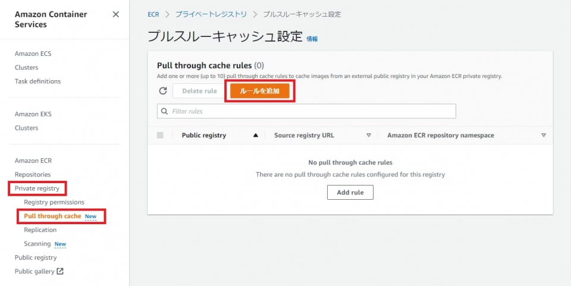This screenshot has height=286, width=571.
Task: Click the search magnifier icon in filter
Action: pyautogui.click(x=165, y=111)
